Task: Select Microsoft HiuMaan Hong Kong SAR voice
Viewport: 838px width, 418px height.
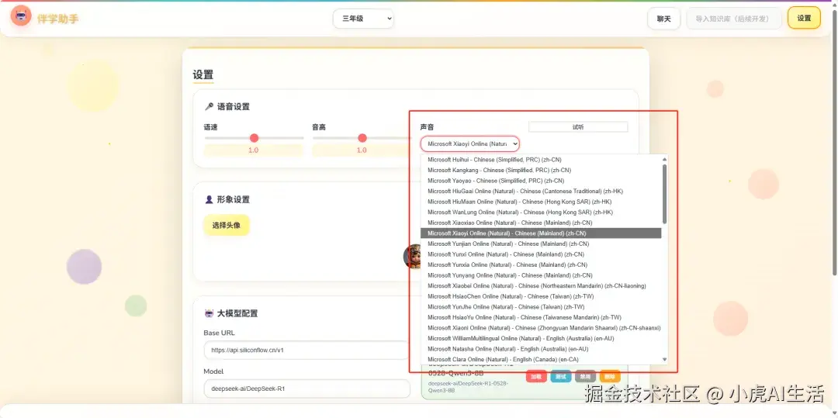Action: (x=541, y=202)
